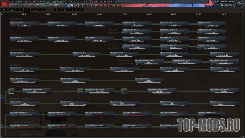
Task: Click 2040 Stealth Frigate Hull technology
Action: pos(211,47)
